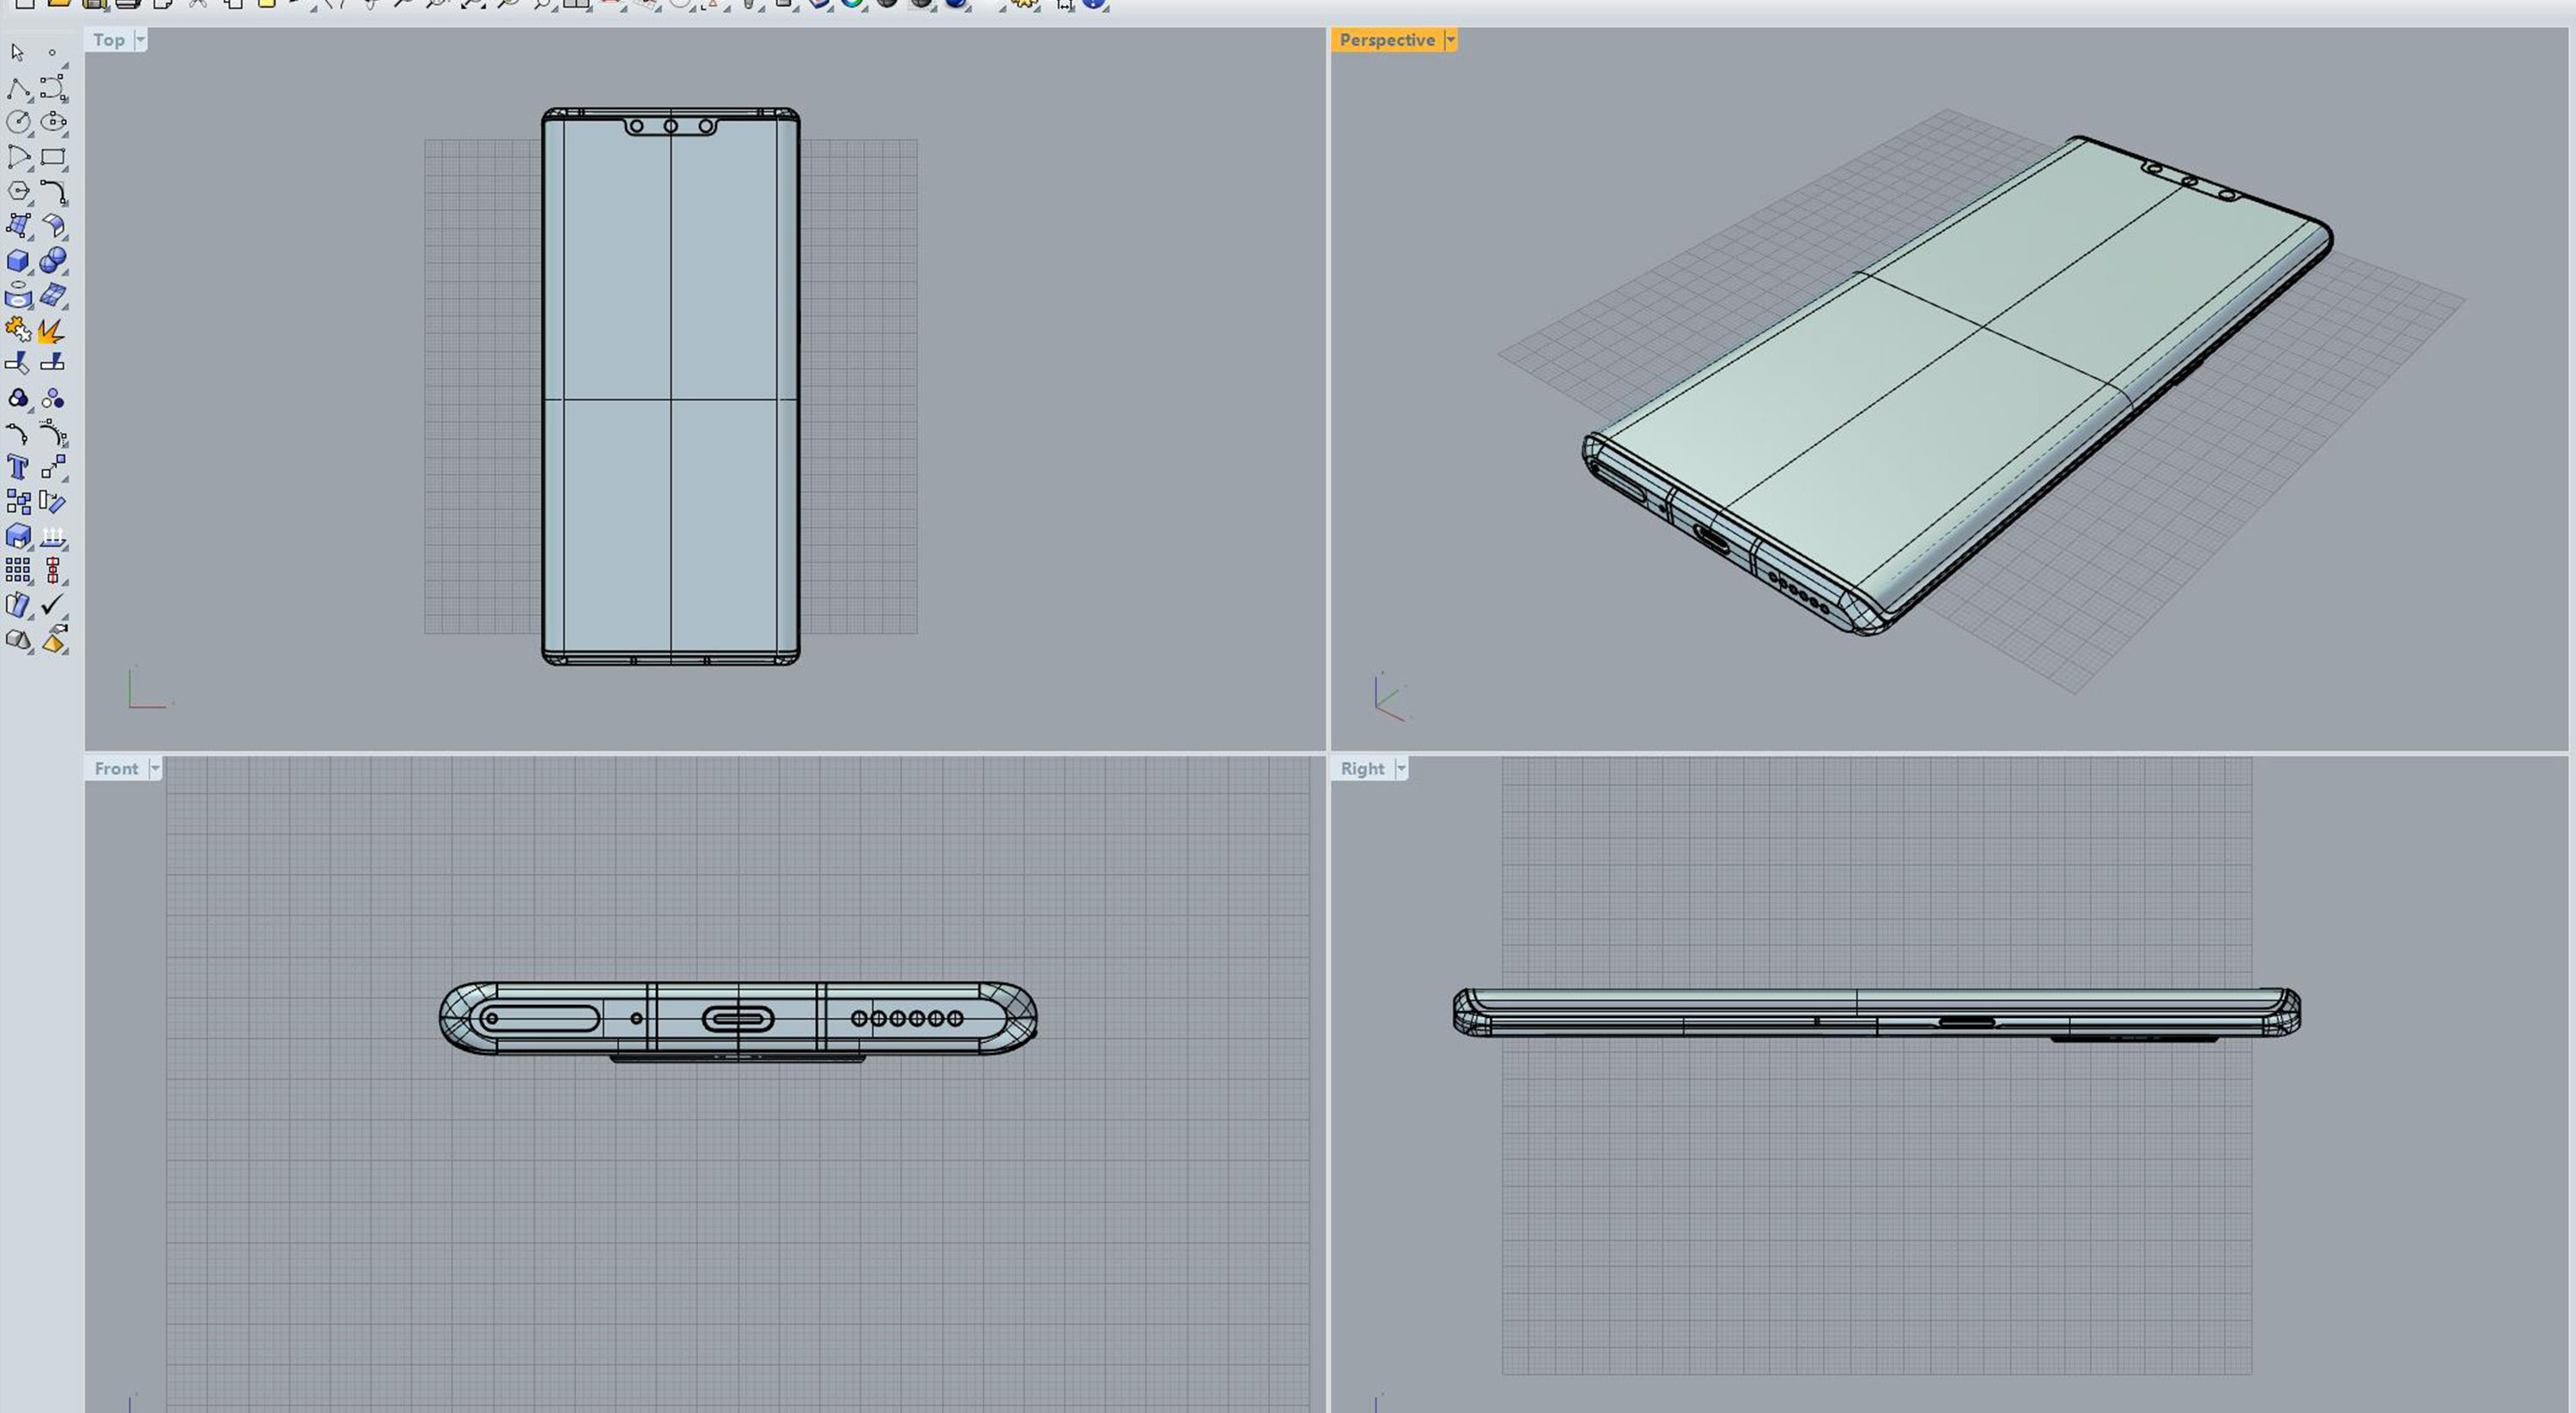Open the Front viewport dropdown arrow
Image resolution: width=2576 pixels, height=1413 pixels.
(155, 768)
